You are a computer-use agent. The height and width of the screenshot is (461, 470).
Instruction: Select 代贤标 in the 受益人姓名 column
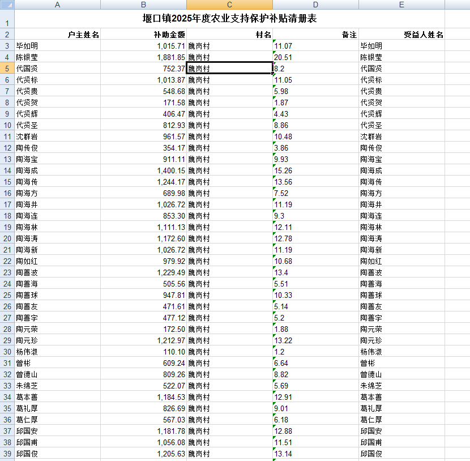pyautogui.click(x=401, y=80)
